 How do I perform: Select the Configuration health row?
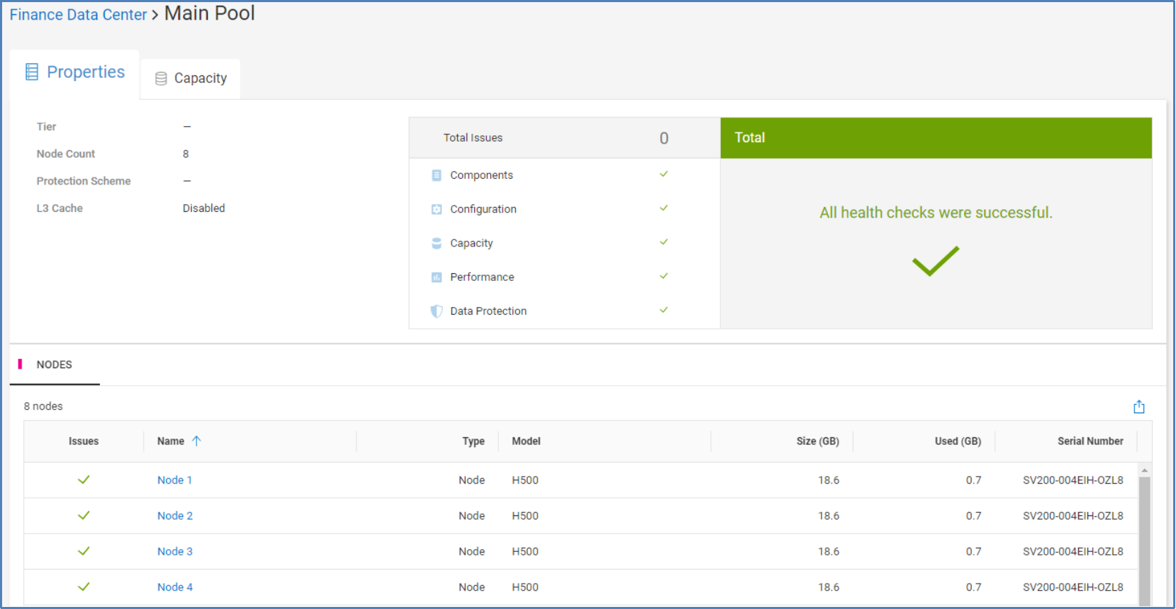(564, 209)
